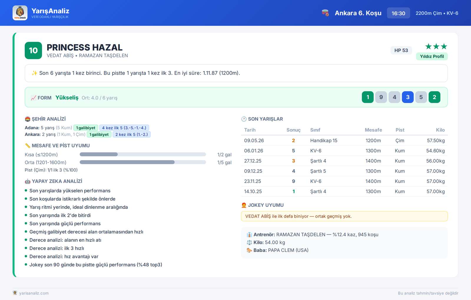Click the Ankara 1 galibiyet tag

[x=99, y=135]
